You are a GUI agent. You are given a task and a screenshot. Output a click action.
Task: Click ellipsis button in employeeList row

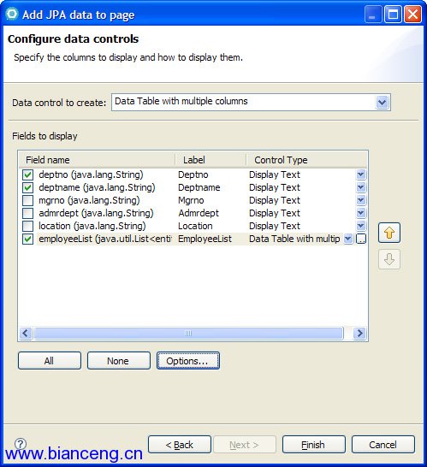click(x=361, y=239)
